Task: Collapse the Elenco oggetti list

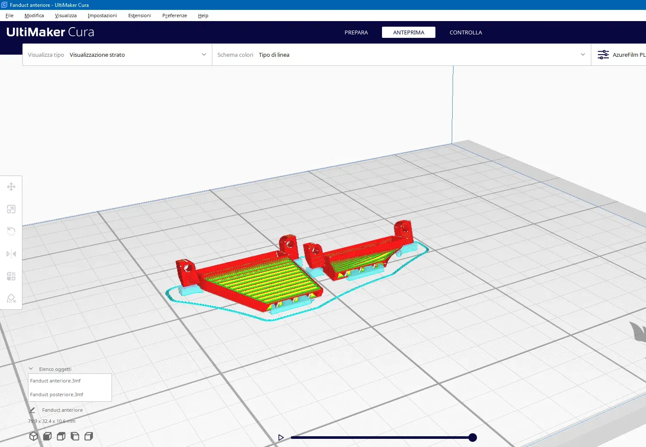Action: point(31,369)
